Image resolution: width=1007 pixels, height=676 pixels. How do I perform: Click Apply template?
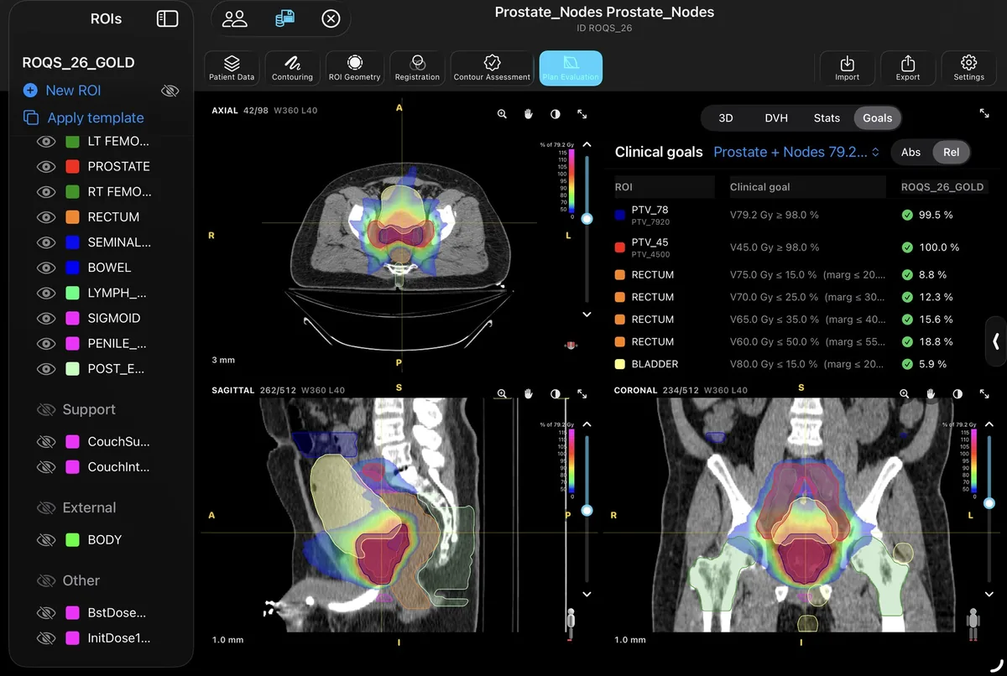[x=84, y=118]
